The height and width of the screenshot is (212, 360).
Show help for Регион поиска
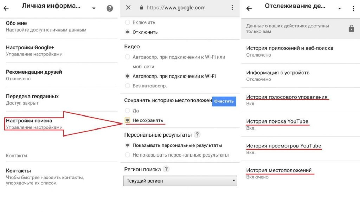click(166, 169)
